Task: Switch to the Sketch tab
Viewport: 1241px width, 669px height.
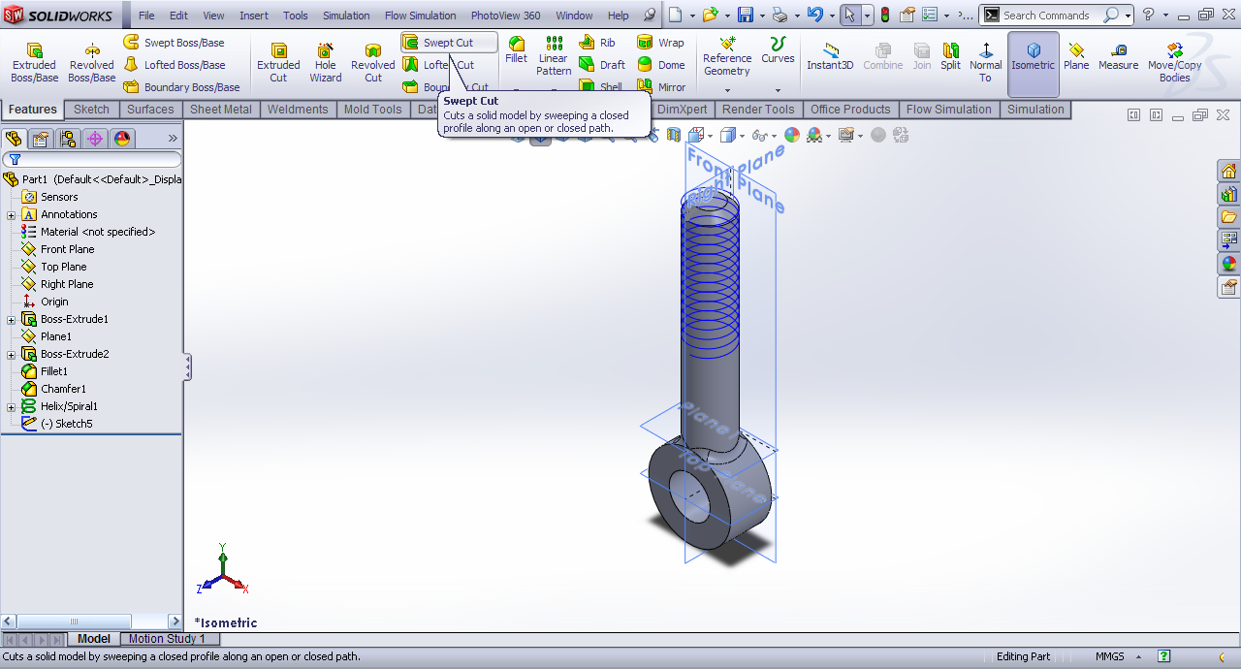Action: coord(91,110)
